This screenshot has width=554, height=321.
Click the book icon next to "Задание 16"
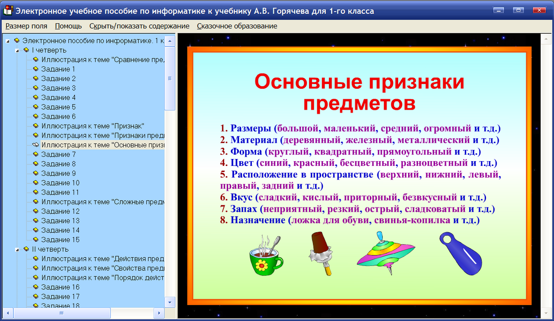[x=35, y=287]
